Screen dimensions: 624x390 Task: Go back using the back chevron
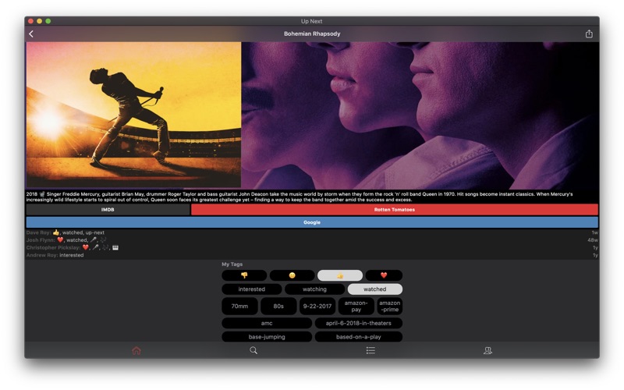coord(31,34)
